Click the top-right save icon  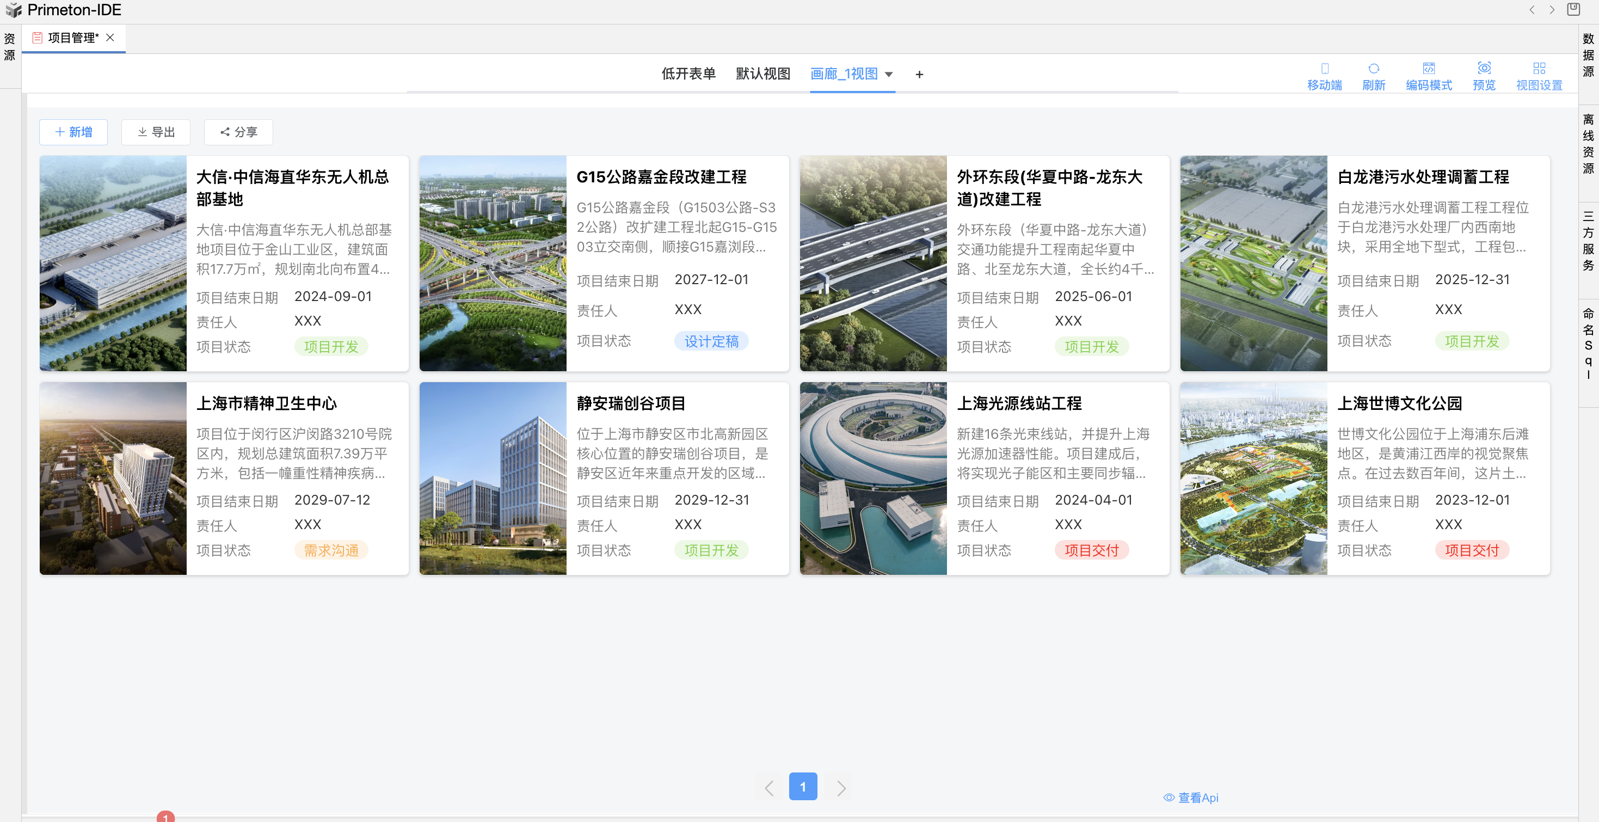(x=1573, y=9)
